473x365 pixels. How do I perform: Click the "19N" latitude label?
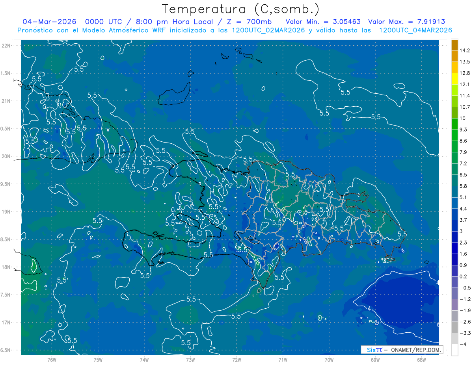6,212
